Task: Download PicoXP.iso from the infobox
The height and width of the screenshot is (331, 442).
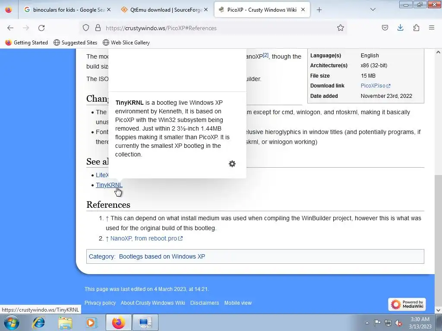Action: click(x=375, y=86)
